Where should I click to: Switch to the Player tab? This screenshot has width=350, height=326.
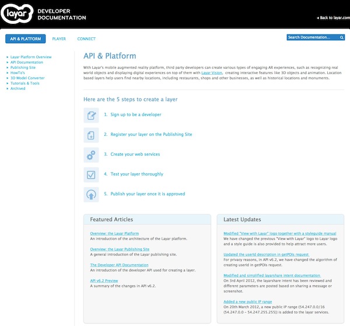point(59,39)
